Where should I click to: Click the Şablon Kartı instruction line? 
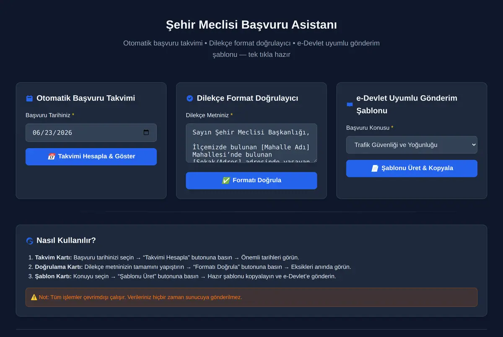(185, 276)
